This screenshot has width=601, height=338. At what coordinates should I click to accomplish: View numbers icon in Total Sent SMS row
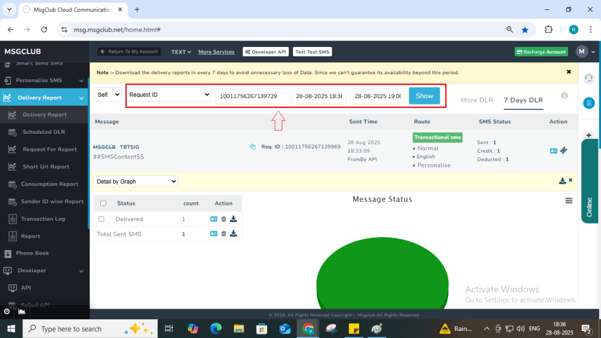click(x=214, y=234)
